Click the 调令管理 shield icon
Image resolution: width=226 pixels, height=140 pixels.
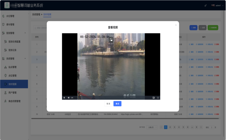pyautogui.click(x=3, y=24)
